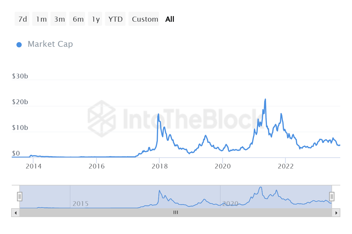
Task: Switch chart to 1m range
Action: coord(41,19)
